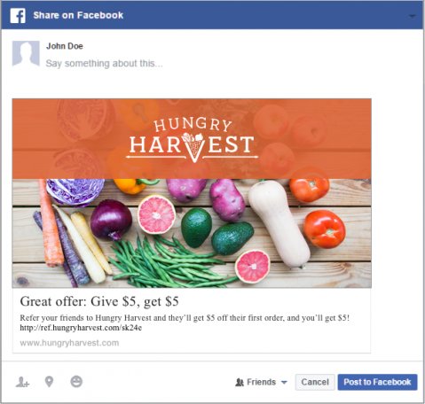
Task: Add a location with the pin icon
Action: pos(49,382)
